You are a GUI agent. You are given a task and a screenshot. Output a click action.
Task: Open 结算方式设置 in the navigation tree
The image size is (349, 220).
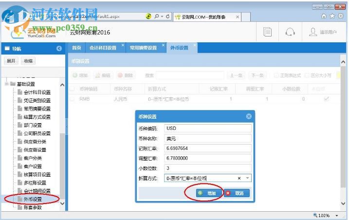click(x=37, y=117)
